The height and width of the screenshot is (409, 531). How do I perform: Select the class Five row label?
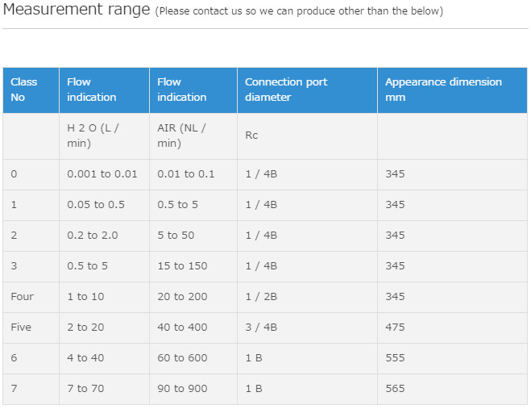pyautogui.click(x=23, y=328)
